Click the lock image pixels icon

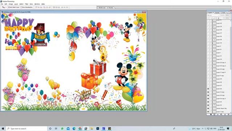pyautogui.click(x=214, y=18)
